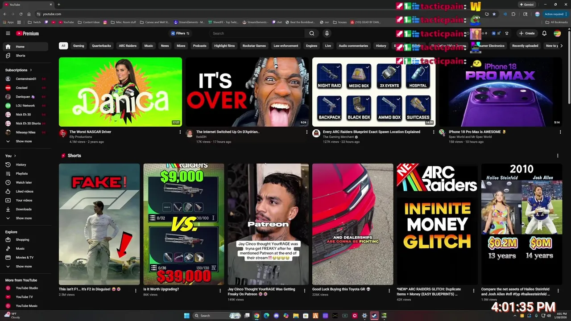Open Liked videos in the sidebar
Viewport: 571px width, 321px height.
[25, 191]
